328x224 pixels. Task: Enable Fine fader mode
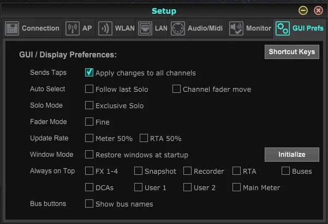tap(89, 121)
